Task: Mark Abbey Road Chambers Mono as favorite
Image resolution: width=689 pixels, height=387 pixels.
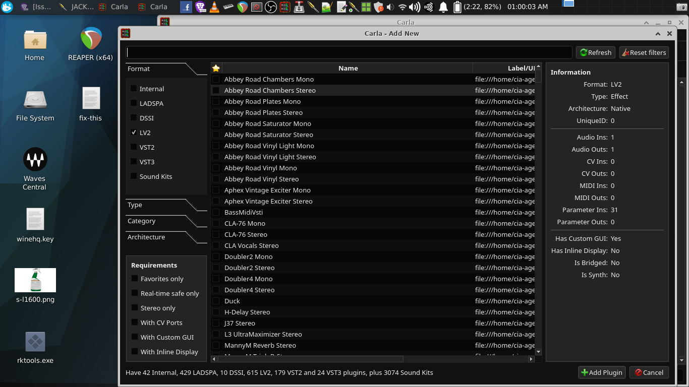Action: click(x=216, y=79)
